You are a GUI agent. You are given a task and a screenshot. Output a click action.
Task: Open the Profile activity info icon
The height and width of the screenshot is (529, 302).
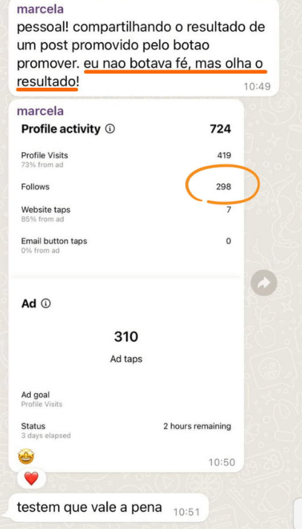110,129
